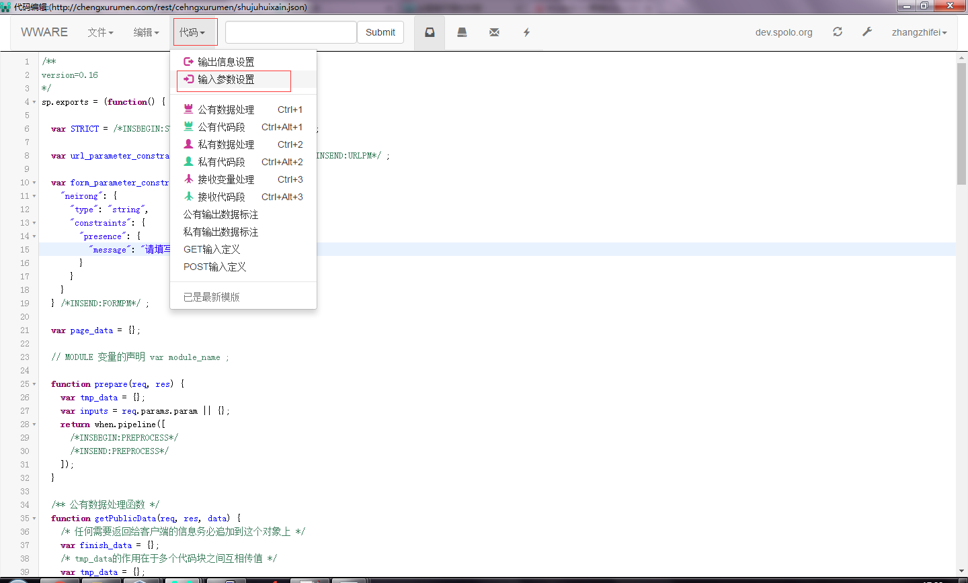Select 公有输出数据标注 menu entry
Viewport: 968px width, 583px height.
tap(243, 214)
